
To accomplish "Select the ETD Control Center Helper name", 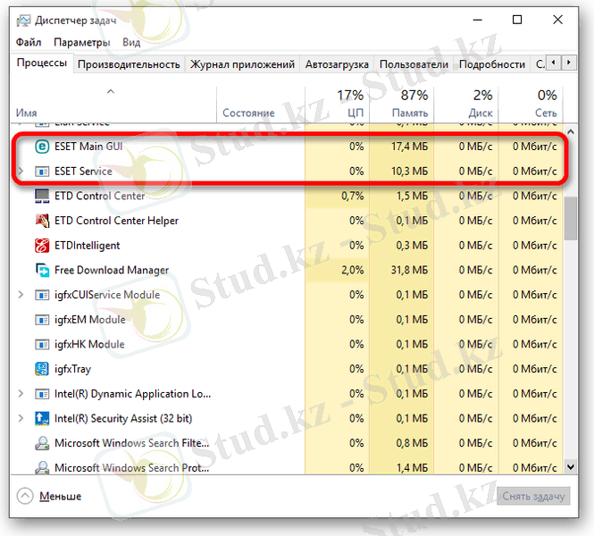I will pos(116,221).
